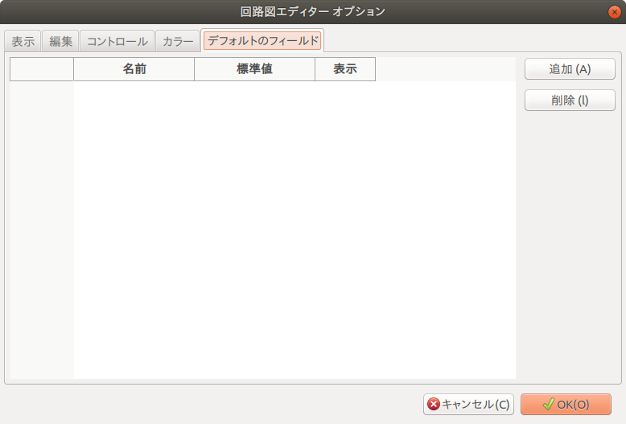Select the コントロール tab
Image resolution: width=626 pixels, height=424 pixels.
[x=117, y=41]
